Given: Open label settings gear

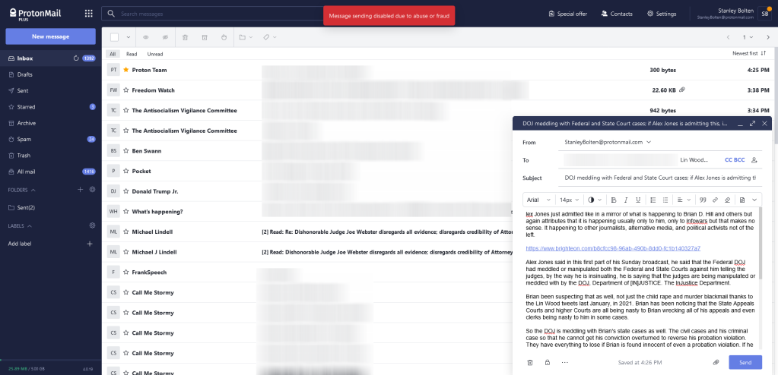Looking at the screenshot, I should tap(92, 226).
